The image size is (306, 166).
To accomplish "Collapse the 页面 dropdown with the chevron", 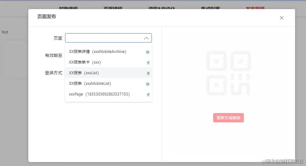I will (146, 38).
